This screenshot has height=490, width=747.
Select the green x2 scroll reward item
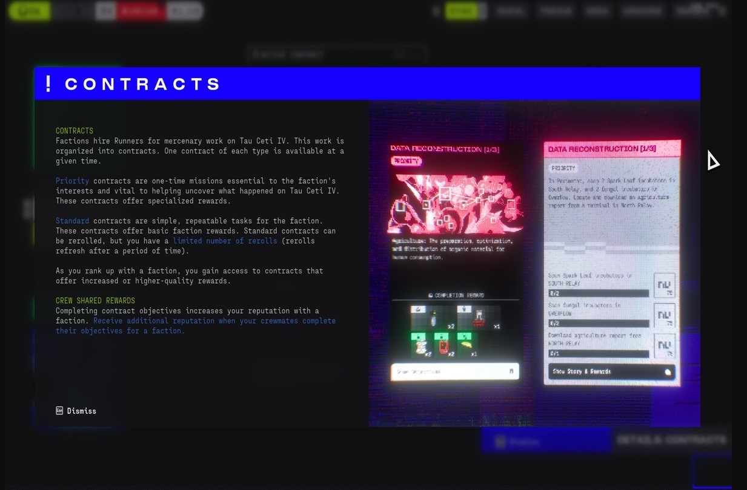[420, 345]
